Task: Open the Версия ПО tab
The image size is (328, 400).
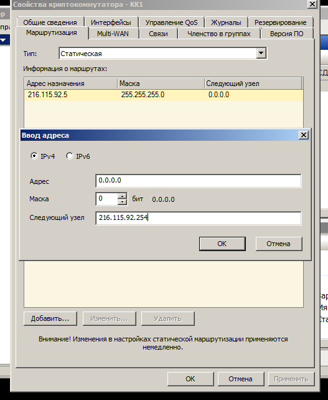Action: (287, 34)
